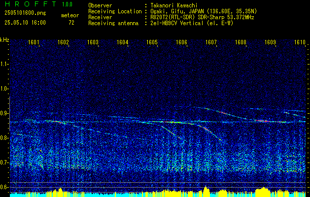Click the 1606 time marker
Screen dimensions: 310x197
tap(182, 42)
